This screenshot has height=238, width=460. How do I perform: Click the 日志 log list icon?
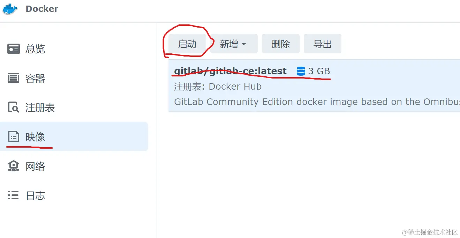(14, 195)
